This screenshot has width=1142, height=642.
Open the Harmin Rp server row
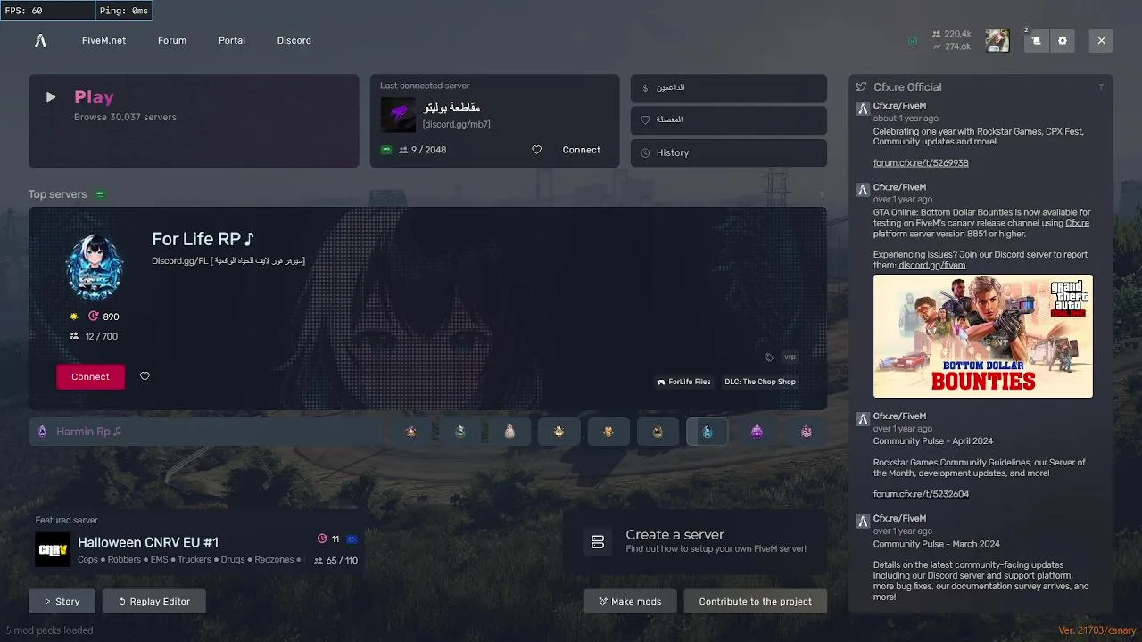click(205, 432)
